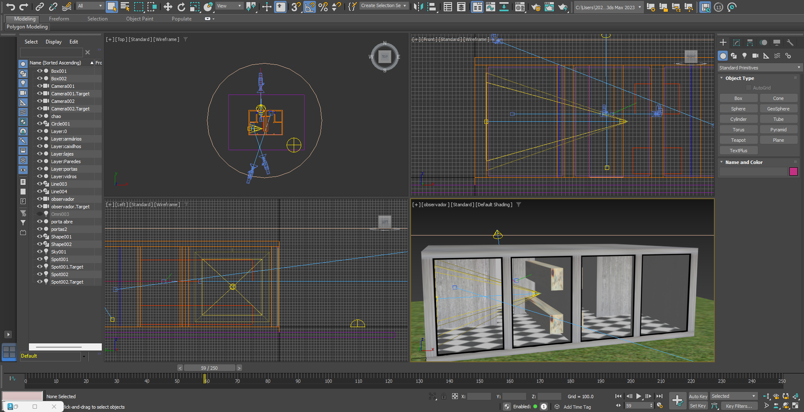Collapse the Object Type rollout
The height and width of the screenshot is (412, 804).
[739, 78]
